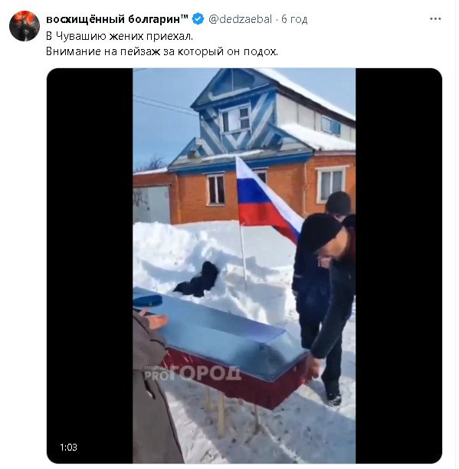Click the right black letterbox bar of the video

(398, 266)
